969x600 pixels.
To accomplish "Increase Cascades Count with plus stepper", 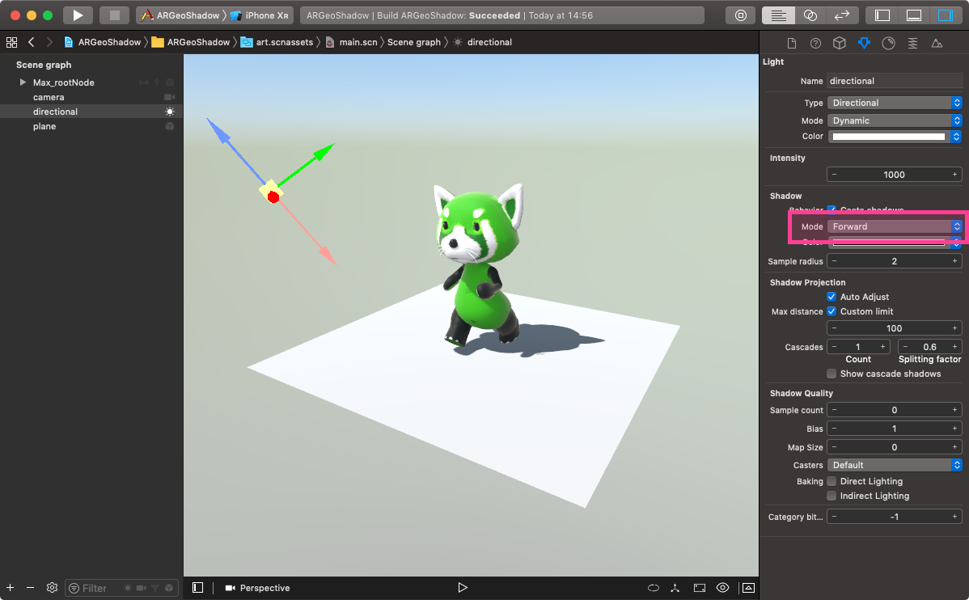I will coord(882,347).
